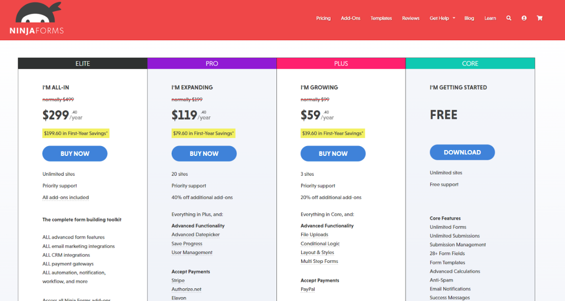Screen dimensions: 565x301
Task: Open the Templates nav link
Action: coord(381,18)
